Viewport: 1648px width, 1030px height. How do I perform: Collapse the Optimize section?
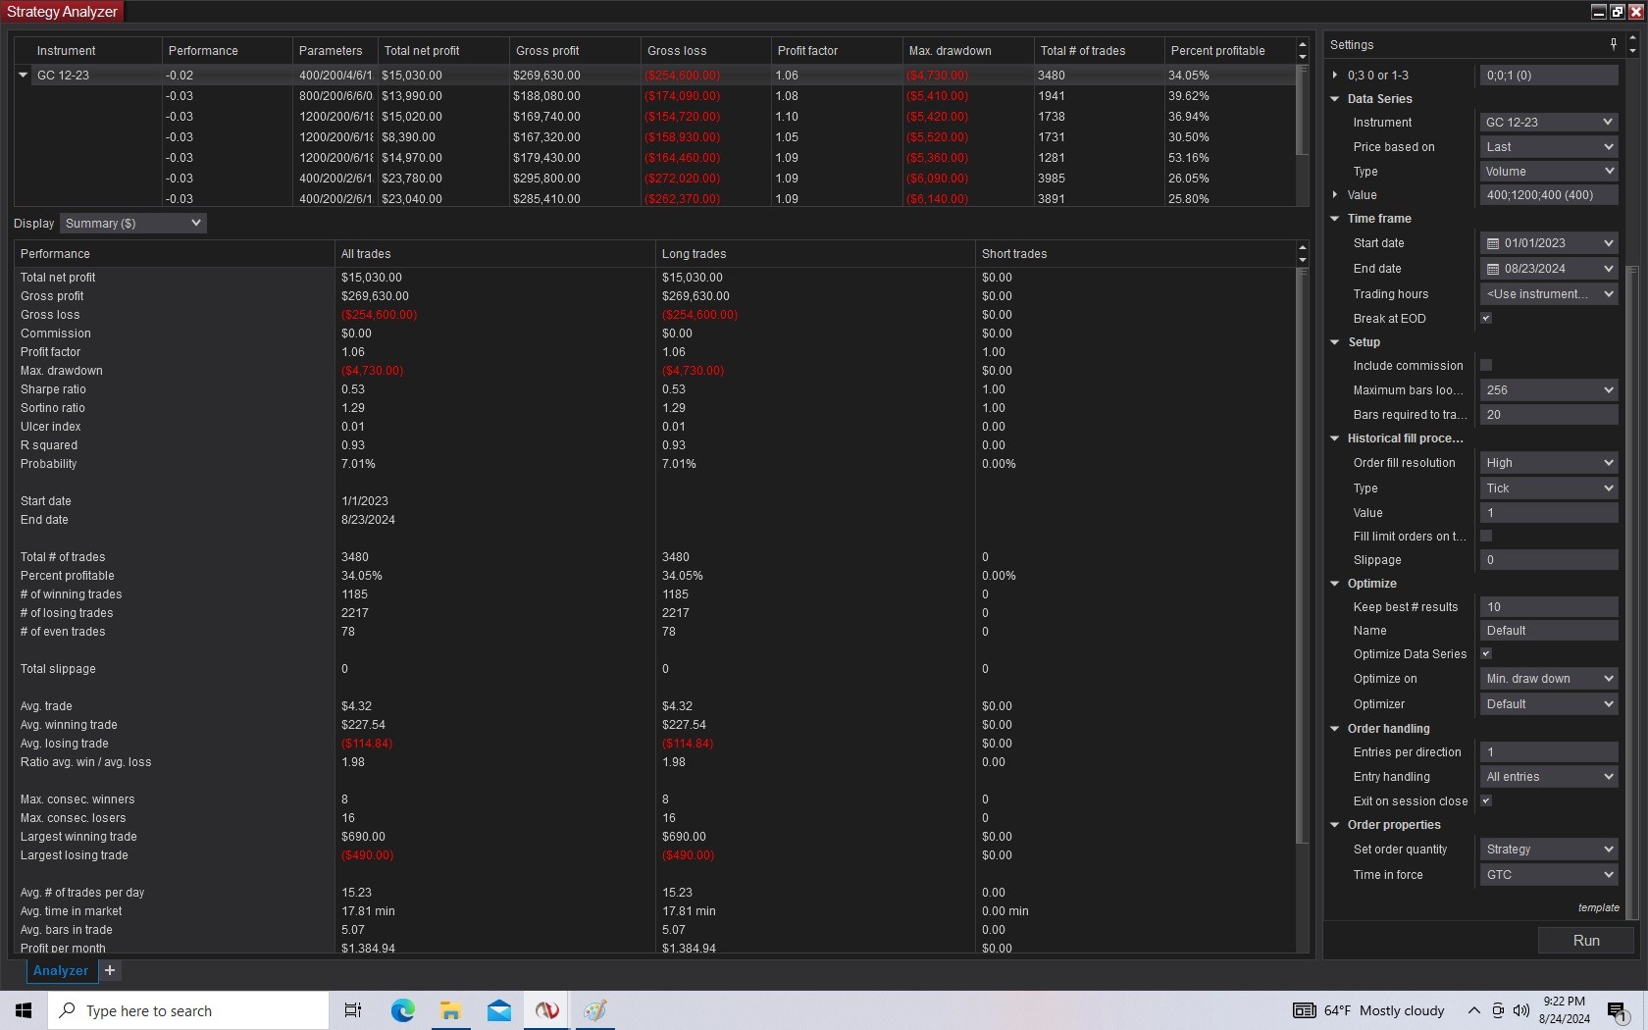[1335, 584]
